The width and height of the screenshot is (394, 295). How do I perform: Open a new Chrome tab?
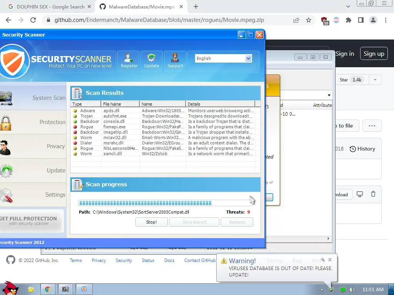pyautogui.click(x=196, y=7)
